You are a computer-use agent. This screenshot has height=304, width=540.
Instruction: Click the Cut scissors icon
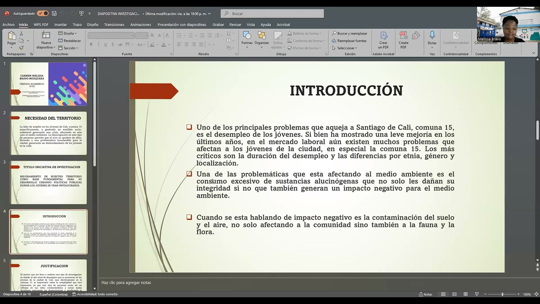point(21,33)
